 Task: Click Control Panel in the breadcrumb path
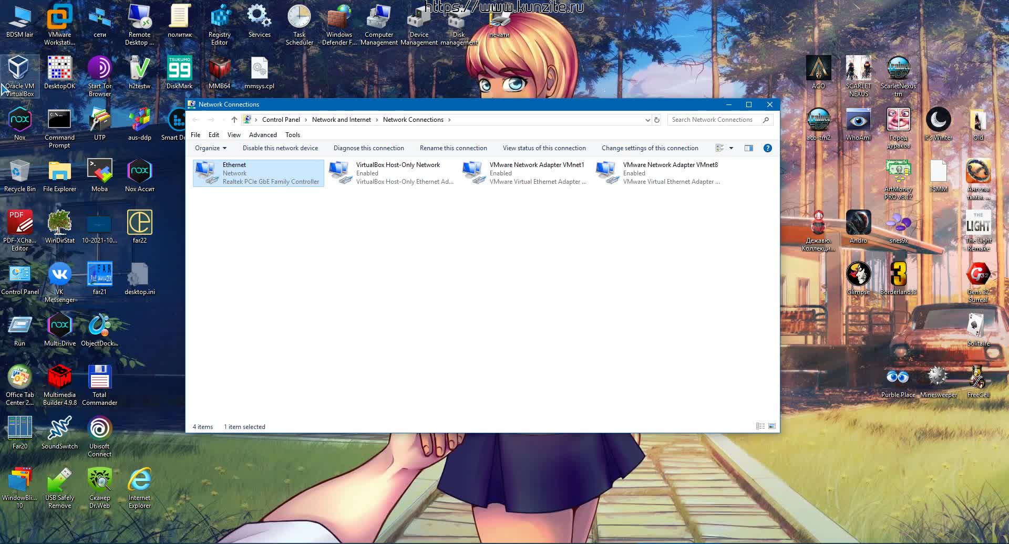coord(281,120)
